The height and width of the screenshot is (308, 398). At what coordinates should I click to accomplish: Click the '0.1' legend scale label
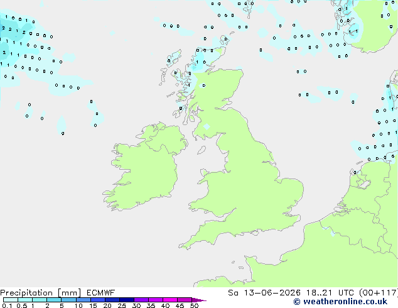click(x=7, y=305)
